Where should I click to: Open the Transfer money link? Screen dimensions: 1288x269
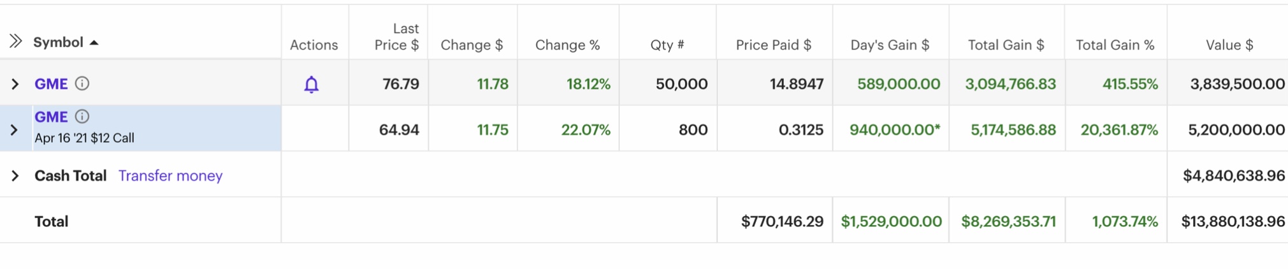(x=170, y=175)
